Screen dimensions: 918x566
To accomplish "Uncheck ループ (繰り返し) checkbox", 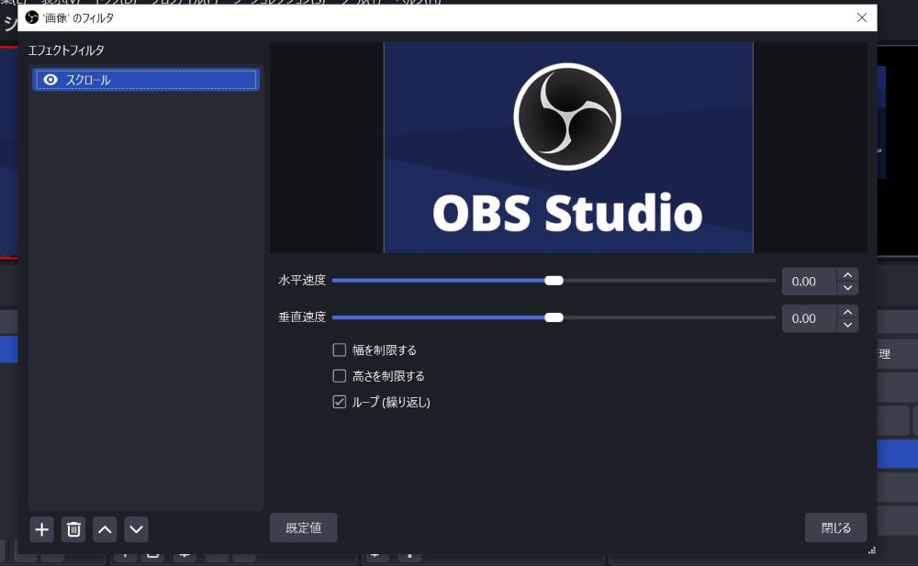I will (x=339, y=402).
